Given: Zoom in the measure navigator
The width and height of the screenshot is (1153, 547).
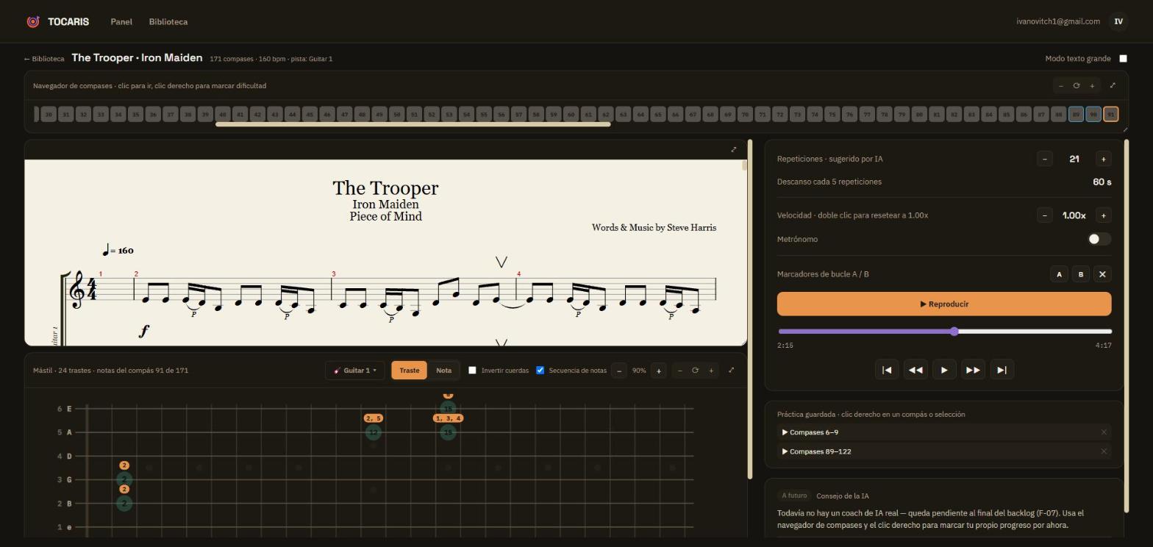Looking at the screenshot, I should pyautogui.click(x=1092, y=86).
